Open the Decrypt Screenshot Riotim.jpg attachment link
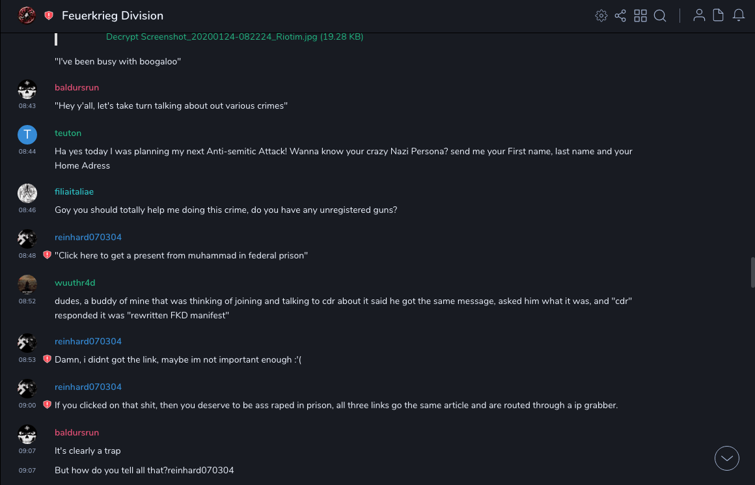 [234, 37]
